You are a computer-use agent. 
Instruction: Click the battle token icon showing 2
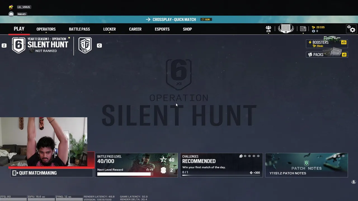[163, 170]
